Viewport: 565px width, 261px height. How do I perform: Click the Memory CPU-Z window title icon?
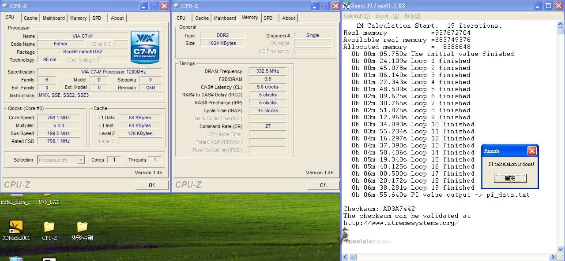176,6
